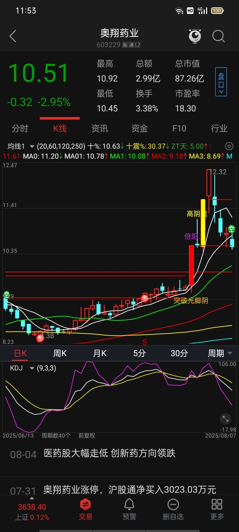Image resolution: width=239 pixels, height=532 pixels.
Task: Open news 医药股大幅走低 创新药方向领跌
Action: coord(110,453)
